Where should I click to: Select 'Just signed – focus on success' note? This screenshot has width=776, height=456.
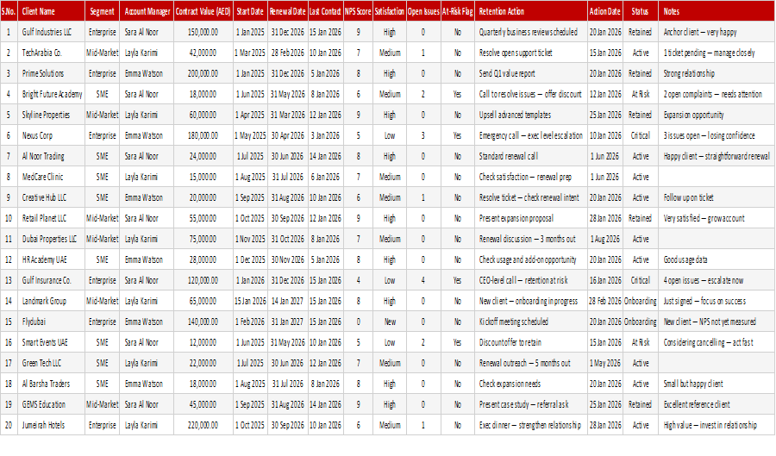point(717,301)
